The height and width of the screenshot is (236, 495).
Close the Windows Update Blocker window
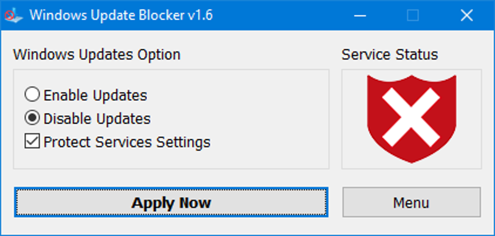click(466, 15)
